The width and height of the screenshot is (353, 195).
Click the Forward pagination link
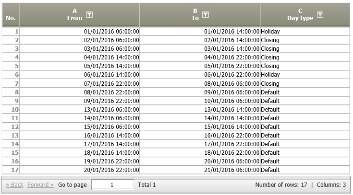[x=40, y=184]
